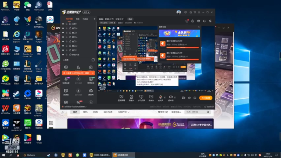Screen dimensions: 281x158
Task: Hide the 穿越火线 source
Action: (63, 55)
